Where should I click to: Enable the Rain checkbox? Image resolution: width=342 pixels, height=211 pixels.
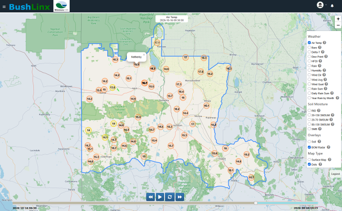click(309, 66)
